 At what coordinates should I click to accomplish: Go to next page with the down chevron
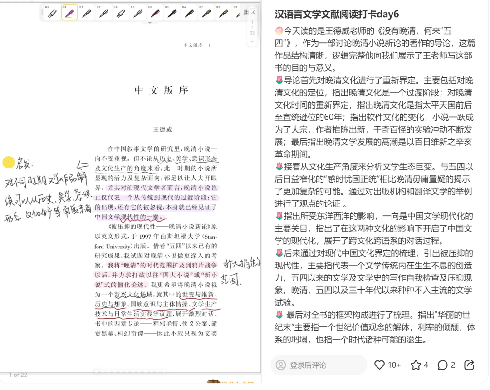tap(252, 41)
